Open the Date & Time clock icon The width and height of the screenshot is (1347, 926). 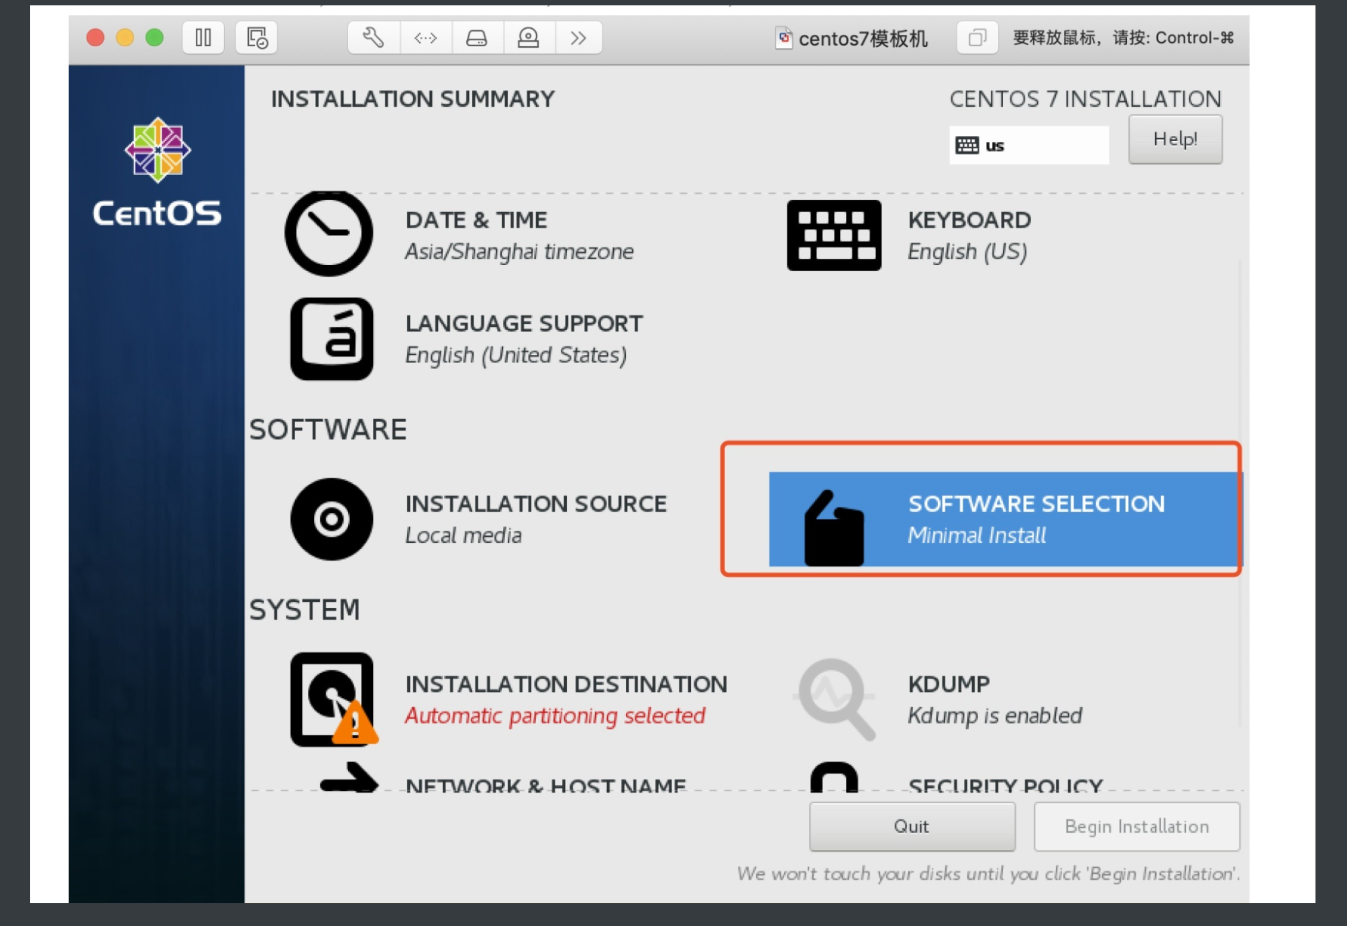[x=329, y=234]
